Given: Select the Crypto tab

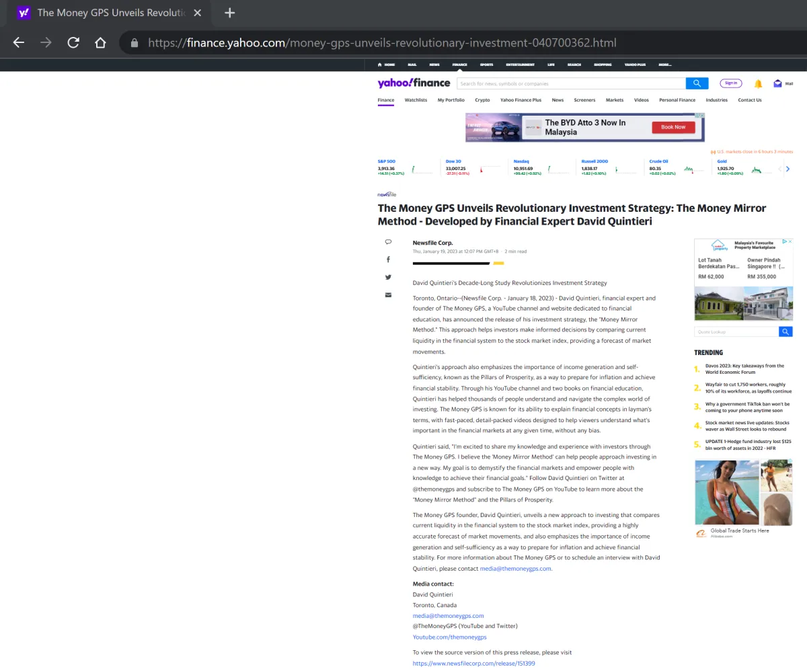Looking at the screenshot, I should point(482,100).
